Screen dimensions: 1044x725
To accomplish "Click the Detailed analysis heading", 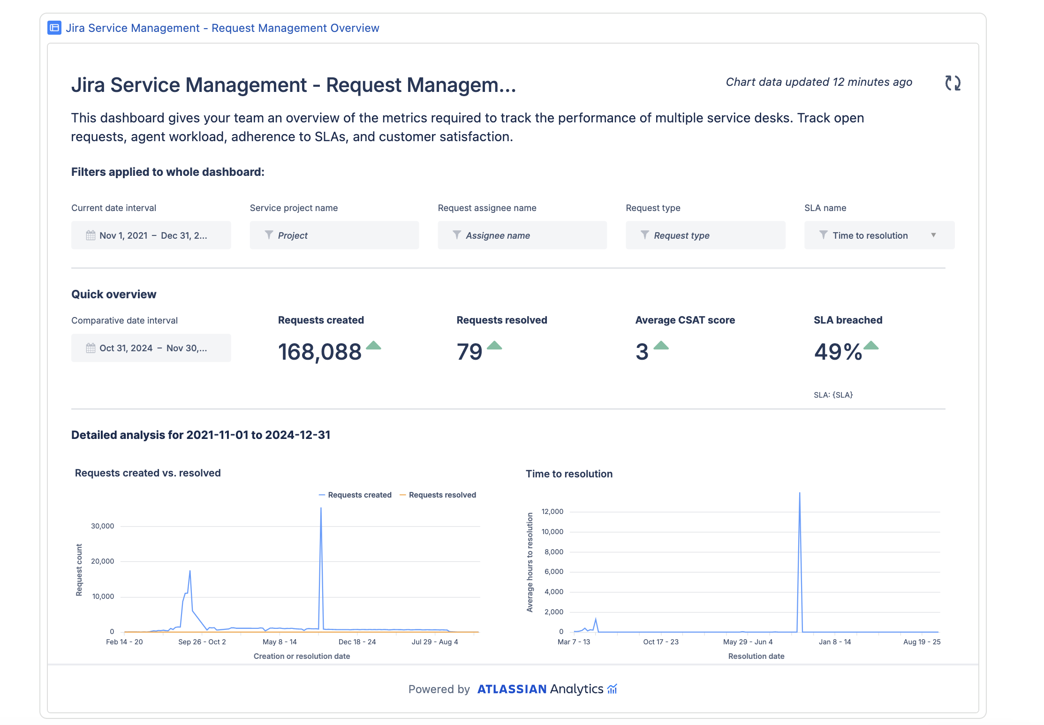I will pyautogui.click(x=201, y=435).
